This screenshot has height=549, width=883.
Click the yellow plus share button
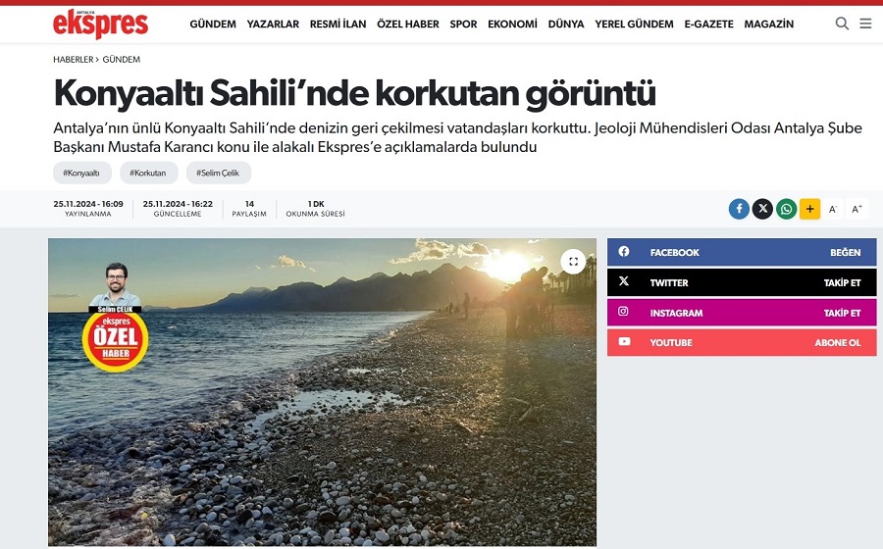[x=809, y=209]
